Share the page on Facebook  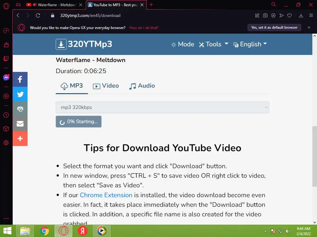(x=20, y=79)
